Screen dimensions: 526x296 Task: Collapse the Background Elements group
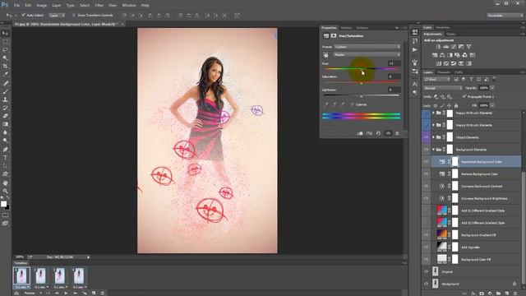point(433,150)
